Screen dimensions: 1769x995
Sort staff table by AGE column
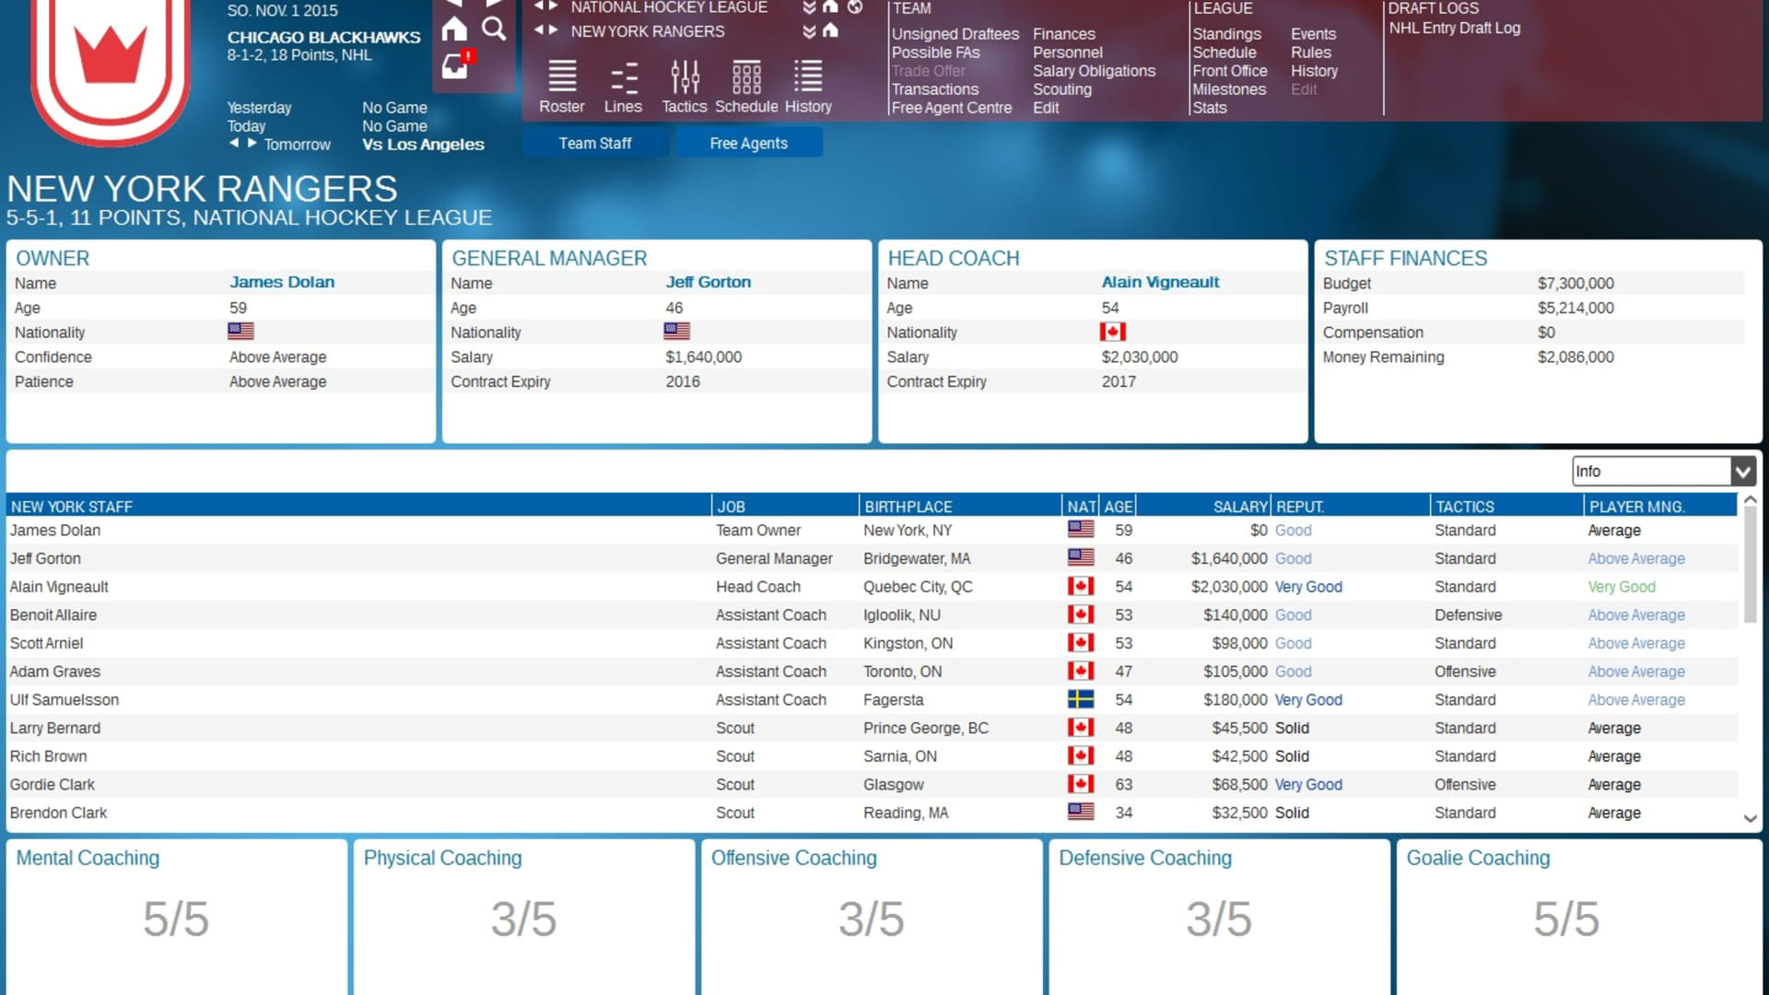coord(1118,507)
